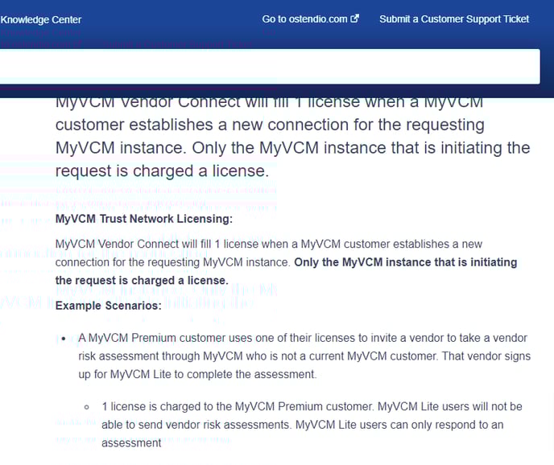Focus the white search input bar
The image size is (554, 465).
(270, 67)
